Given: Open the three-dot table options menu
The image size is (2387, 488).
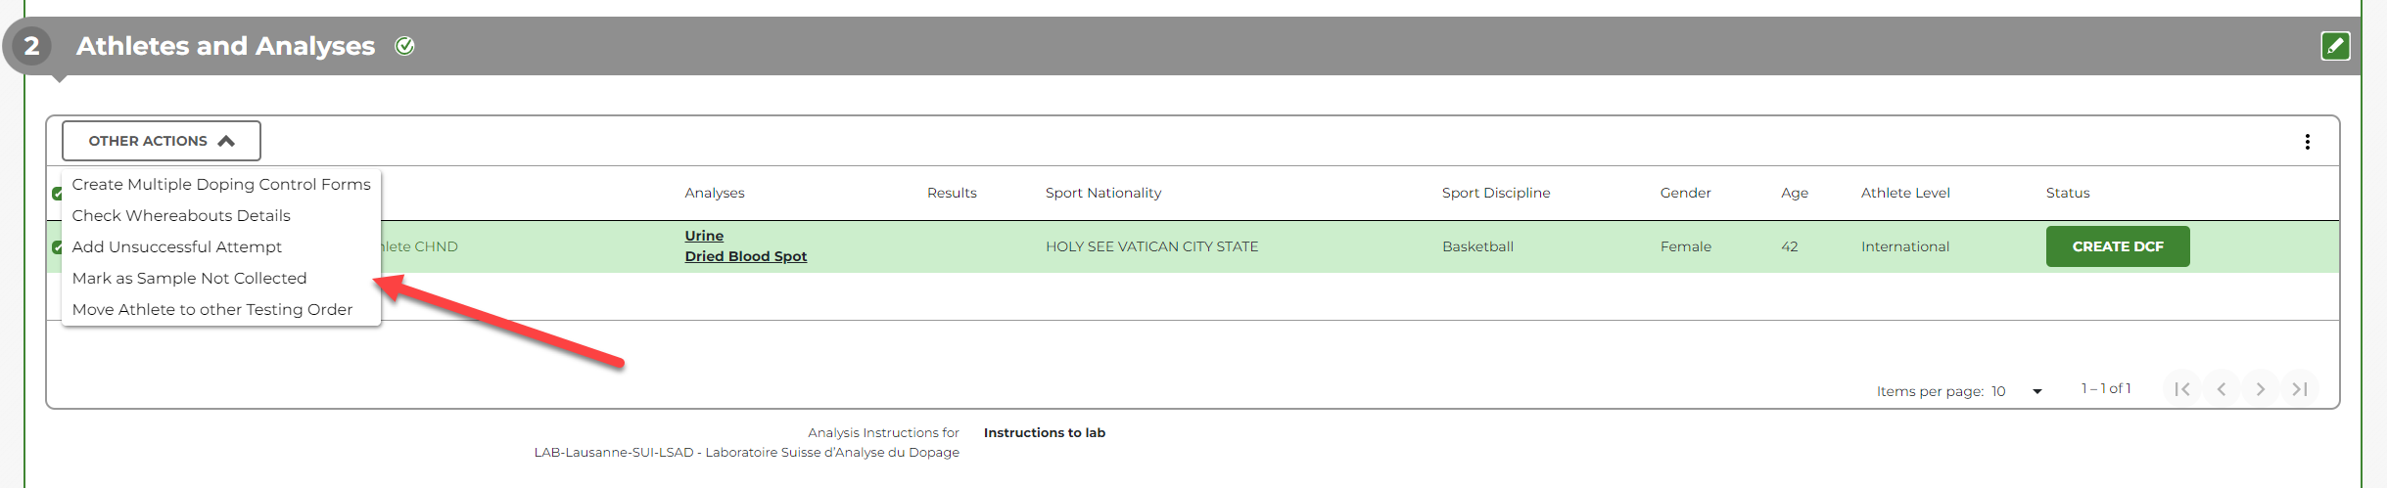Looking at the screenshot, I should (2308, 142).
